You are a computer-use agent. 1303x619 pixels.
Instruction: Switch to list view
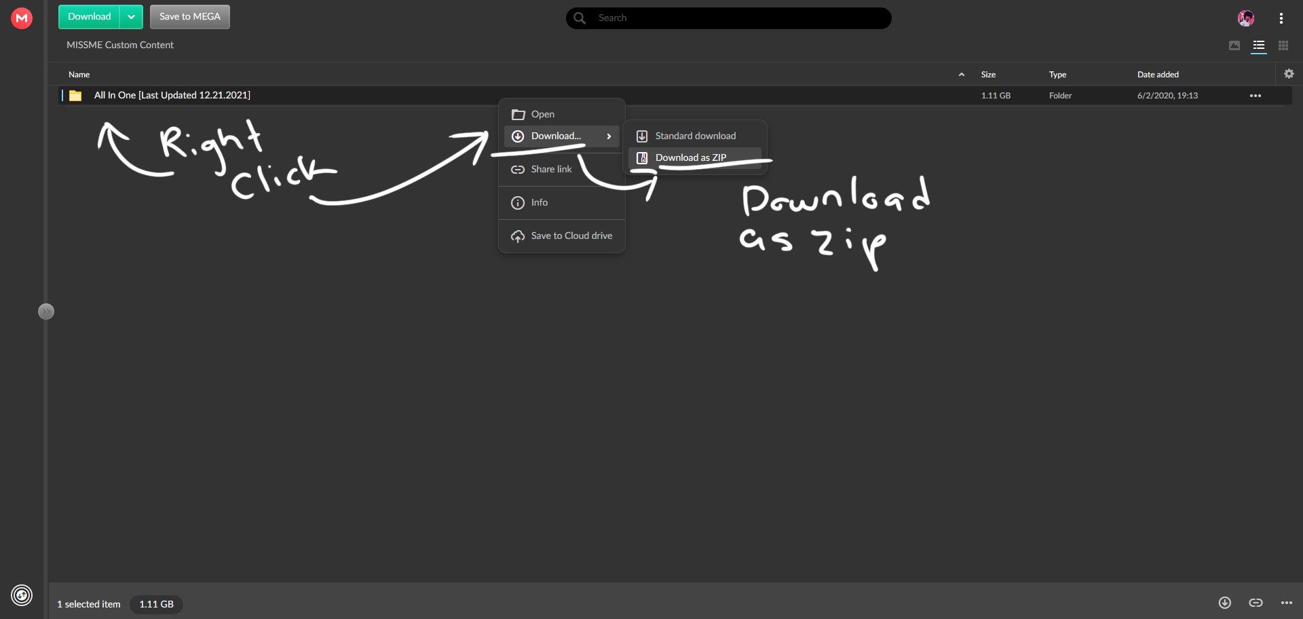(x=1259, y=45)
